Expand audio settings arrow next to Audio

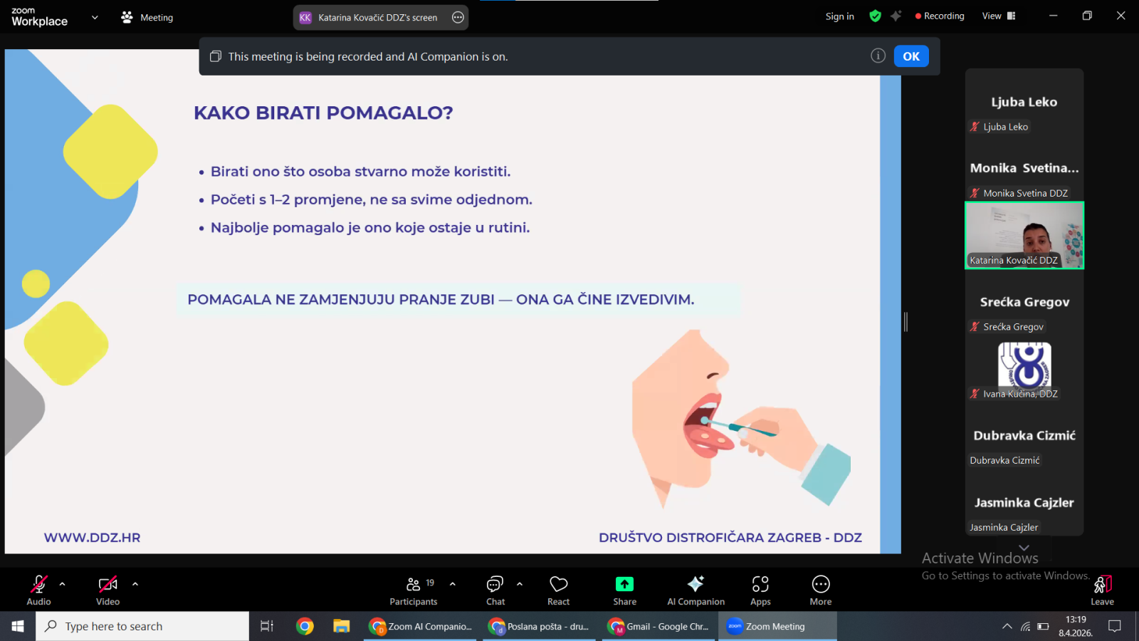(63, 584)
